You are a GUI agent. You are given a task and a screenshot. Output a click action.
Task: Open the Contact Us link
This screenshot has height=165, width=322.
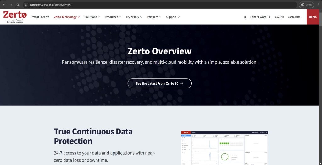(294, 17)
